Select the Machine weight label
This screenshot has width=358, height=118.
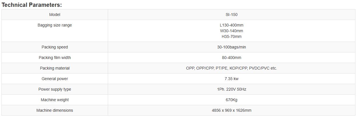(55, 100)
